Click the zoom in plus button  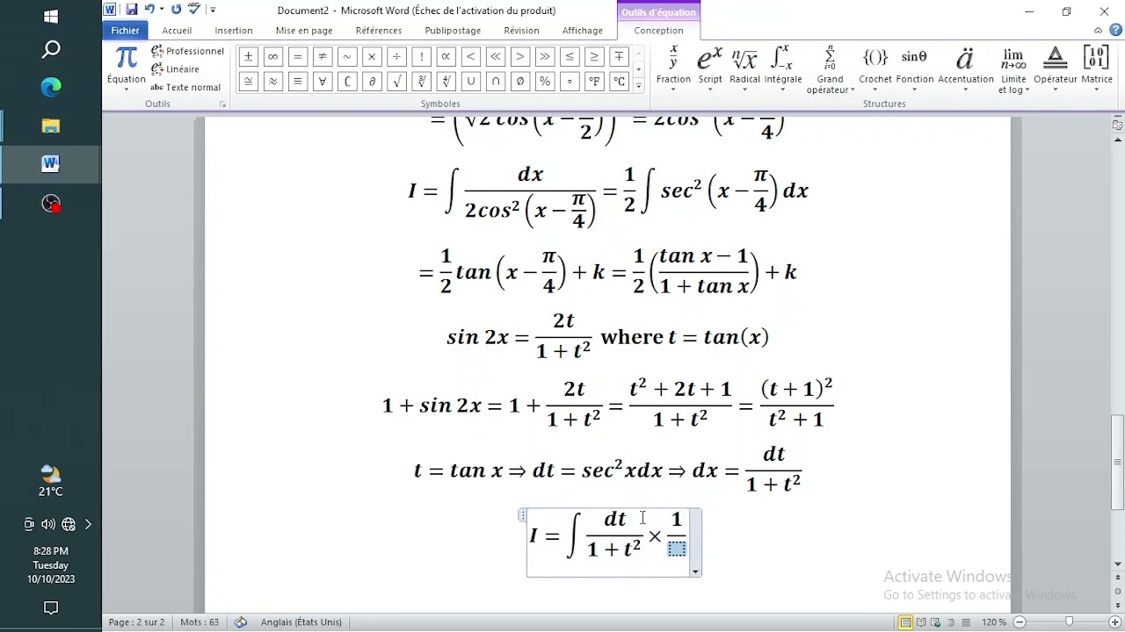click(x=1114, y=622)
